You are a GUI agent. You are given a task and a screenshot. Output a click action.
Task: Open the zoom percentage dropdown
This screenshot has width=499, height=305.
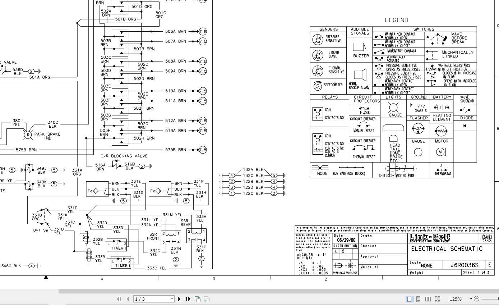(471, 299)
